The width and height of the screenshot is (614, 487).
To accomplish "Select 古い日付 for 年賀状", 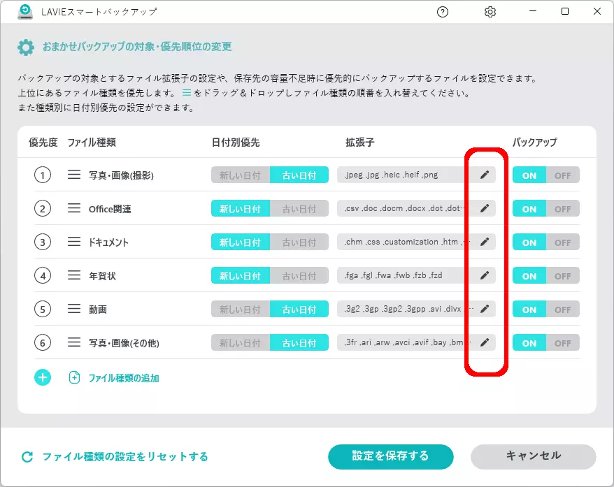I will [299, 276].
